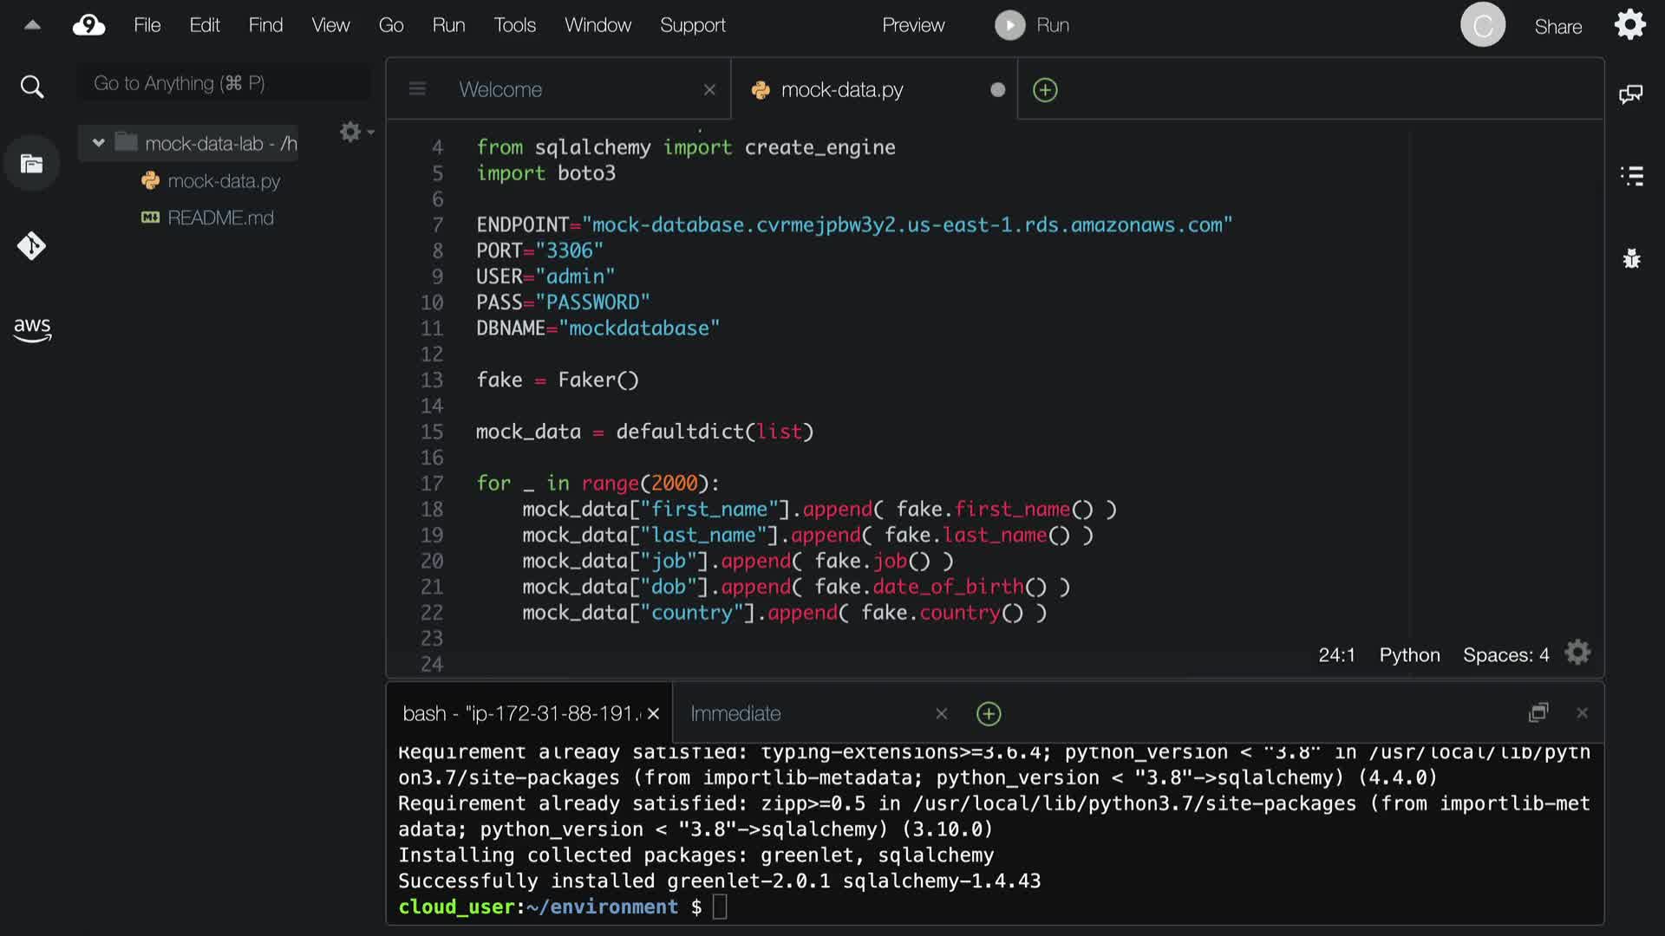
Task: Open the Environment file tree panel
Action: tap(32, 164)
